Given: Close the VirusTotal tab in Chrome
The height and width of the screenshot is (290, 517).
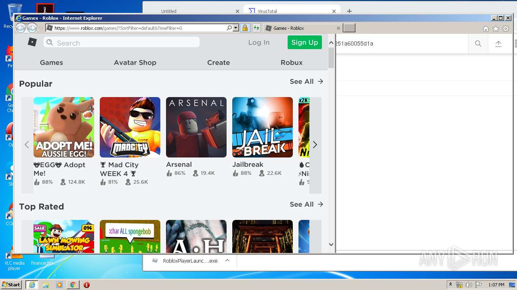Looking at the screenshot, I should coord(334,11).
